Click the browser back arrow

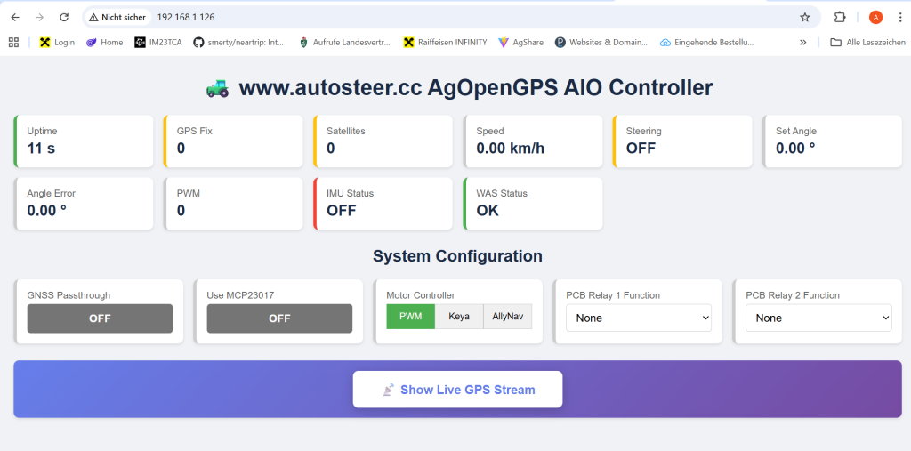point(15,17)
